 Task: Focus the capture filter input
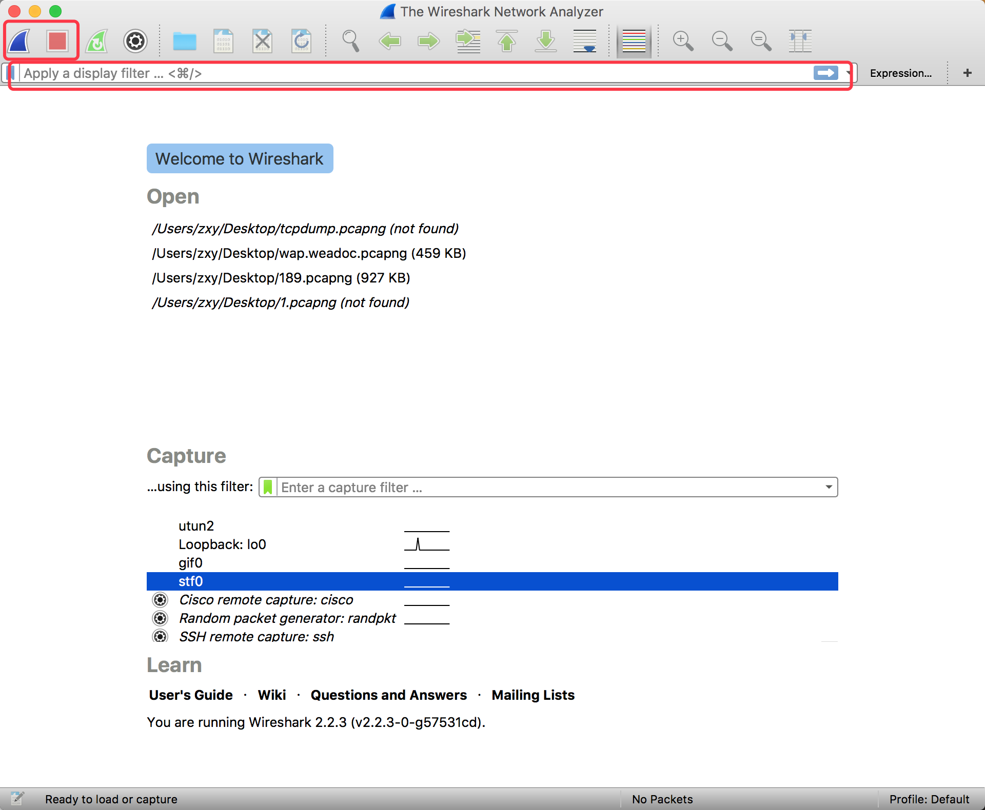tap(549, 487)
